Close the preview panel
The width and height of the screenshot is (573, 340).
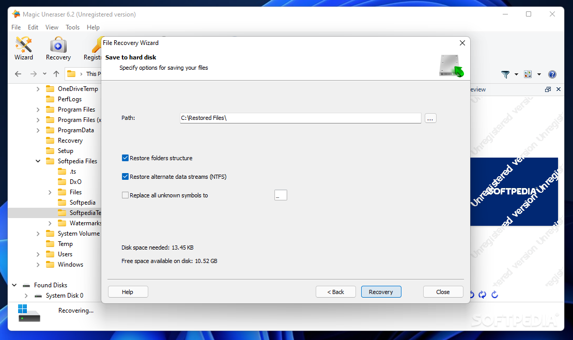click(x=559, y=89)
